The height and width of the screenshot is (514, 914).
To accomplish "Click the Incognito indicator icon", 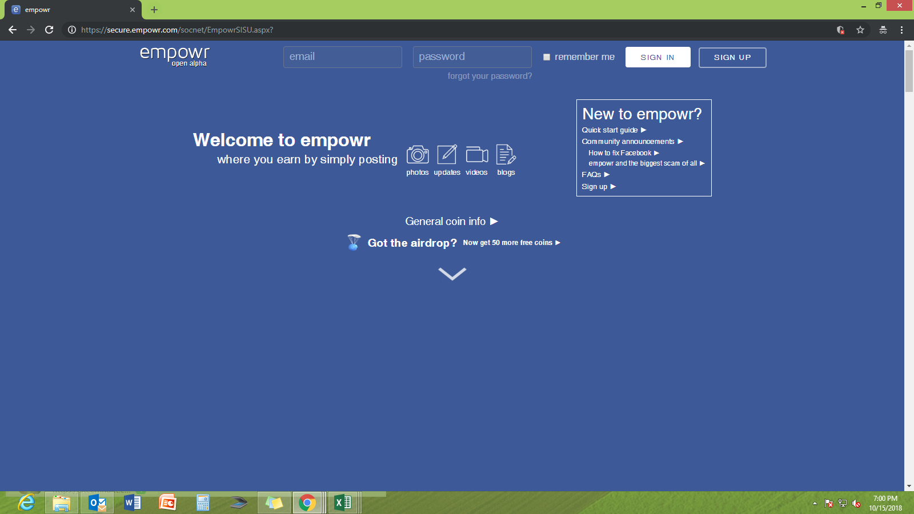I will point(883,30).
